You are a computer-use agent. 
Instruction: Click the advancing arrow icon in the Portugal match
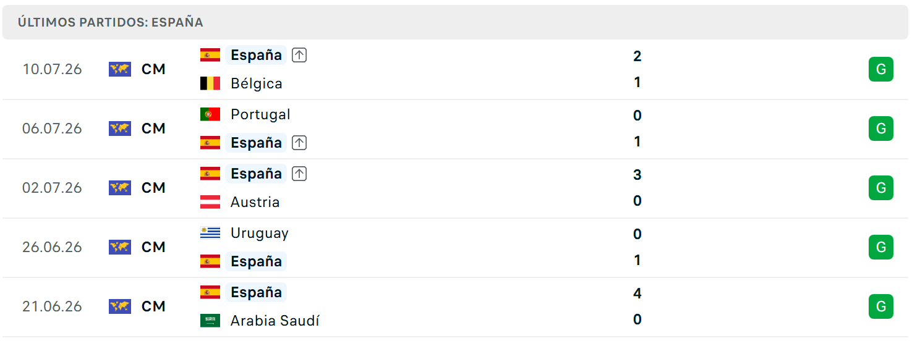(x=299, y=143)
